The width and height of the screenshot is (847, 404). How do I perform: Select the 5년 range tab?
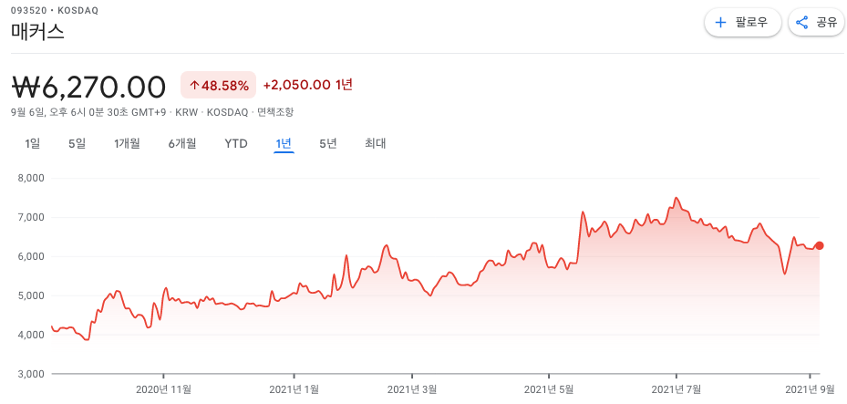point(328,144)
